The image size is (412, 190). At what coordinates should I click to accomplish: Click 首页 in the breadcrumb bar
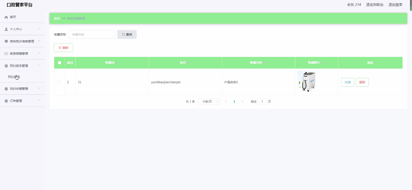[x=57, y=18]
